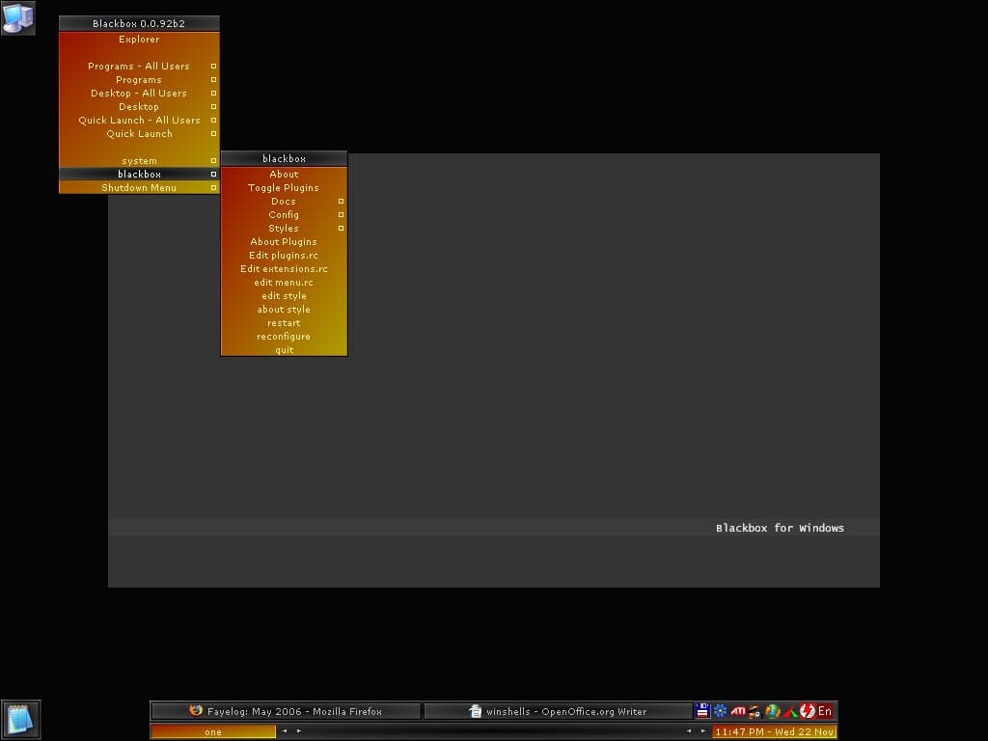Click the OpenOffice Writer document icon in taskbar
The height and width of the screenshot is (741, 988).
pyautogui.click(x=475, y=711)
